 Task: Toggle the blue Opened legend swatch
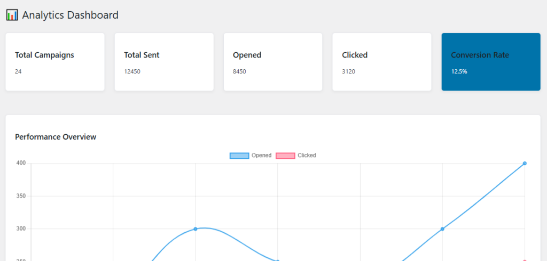point(239,156)
